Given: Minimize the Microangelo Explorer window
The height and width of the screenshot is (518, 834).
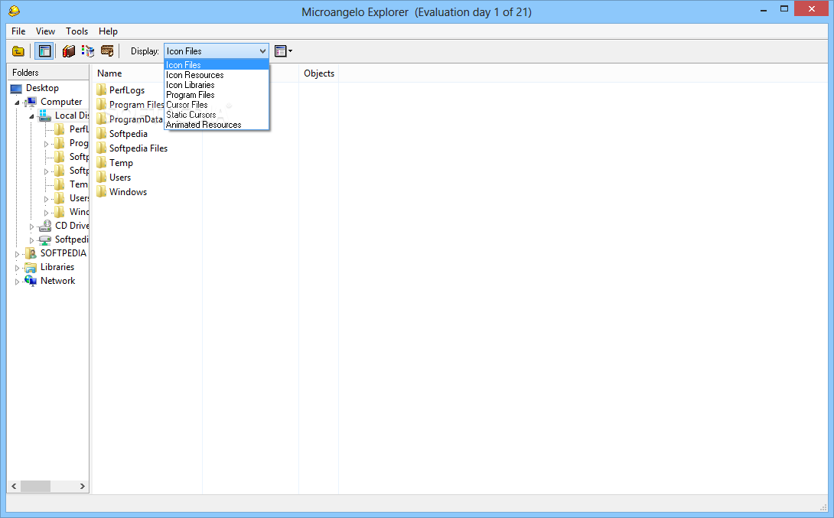Looking at the screenshot, I should pyautogui.click(x=764, y=9).
